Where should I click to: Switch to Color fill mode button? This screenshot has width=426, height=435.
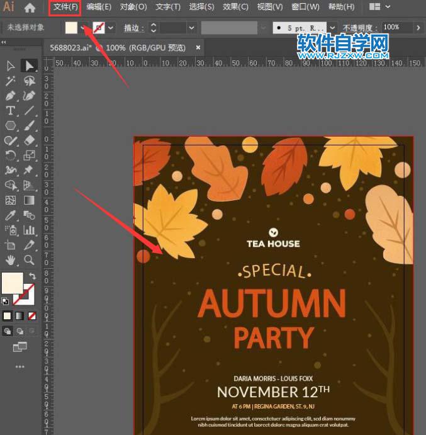point(7,316)
